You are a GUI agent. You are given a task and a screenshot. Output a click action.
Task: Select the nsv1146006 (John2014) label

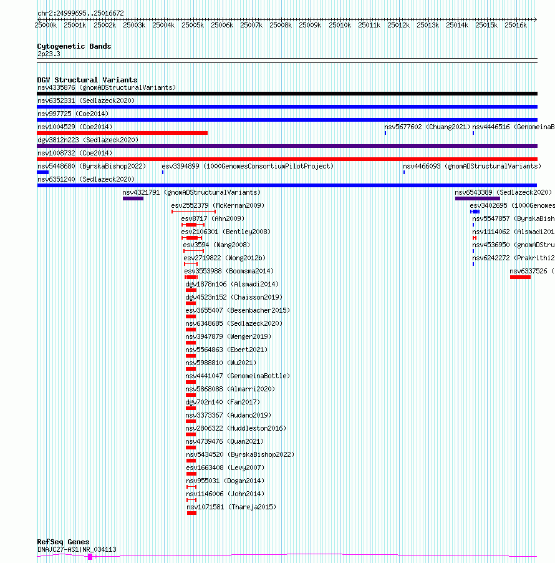click(x=225, y=494)
